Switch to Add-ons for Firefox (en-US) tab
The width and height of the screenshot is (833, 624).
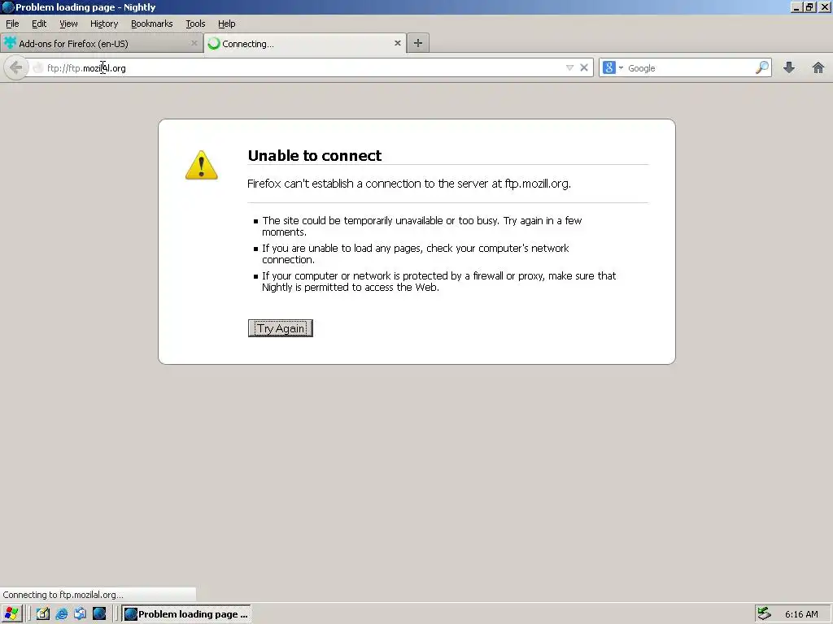(x=101, y=44)
